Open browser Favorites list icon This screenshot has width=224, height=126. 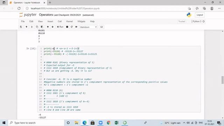(x=197, y=8)
